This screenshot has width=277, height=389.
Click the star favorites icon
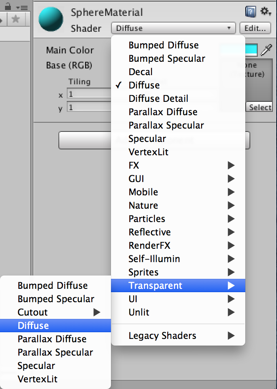point(15,19)
